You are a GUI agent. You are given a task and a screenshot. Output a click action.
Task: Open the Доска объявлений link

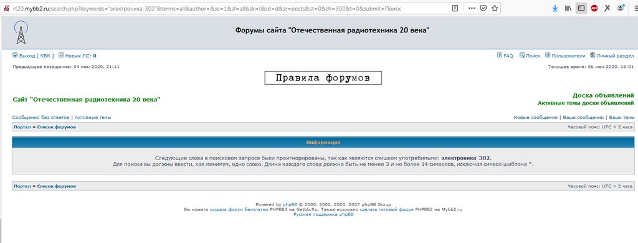tap(603, 95)
